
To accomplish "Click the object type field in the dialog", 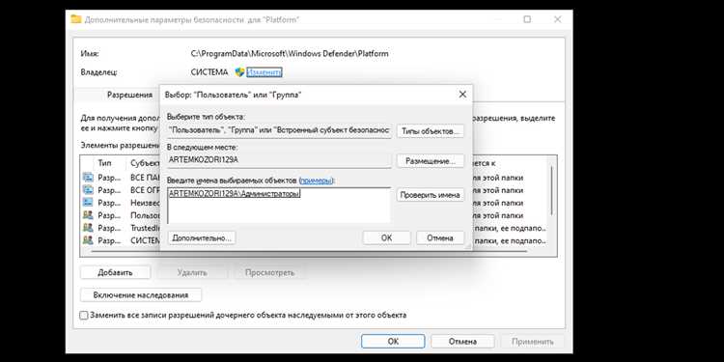I will coord(279,130).
